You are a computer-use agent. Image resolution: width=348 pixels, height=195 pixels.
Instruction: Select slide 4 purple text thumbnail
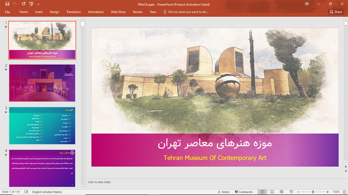[42, 168]
